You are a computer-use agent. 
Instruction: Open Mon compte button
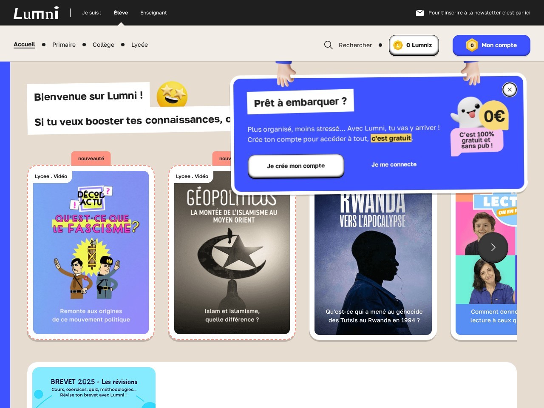[491, 45]
